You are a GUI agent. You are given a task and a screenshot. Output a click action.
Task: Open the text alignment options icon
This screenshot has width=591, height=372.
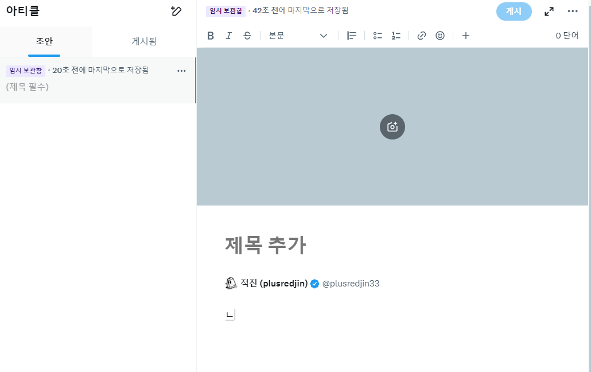tap(351, 36)
